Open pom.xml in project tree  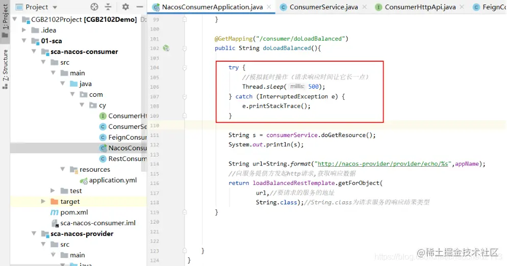coord(74,212)
